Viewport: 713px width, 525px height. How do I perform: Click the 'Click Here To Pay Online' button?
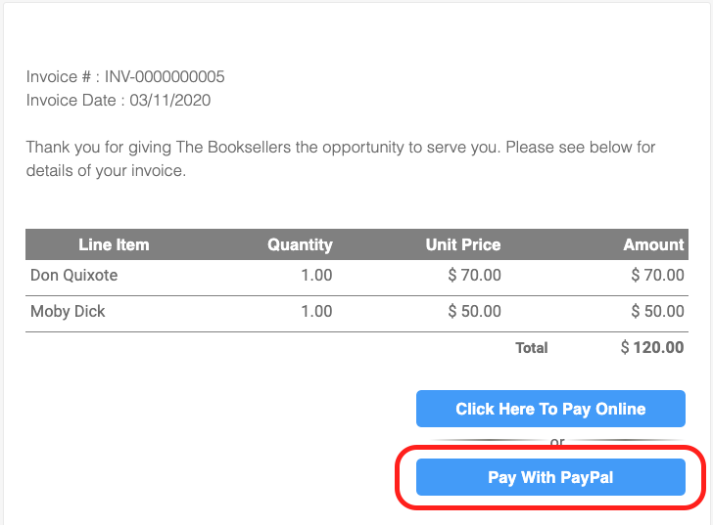click(x=550, y=409)
